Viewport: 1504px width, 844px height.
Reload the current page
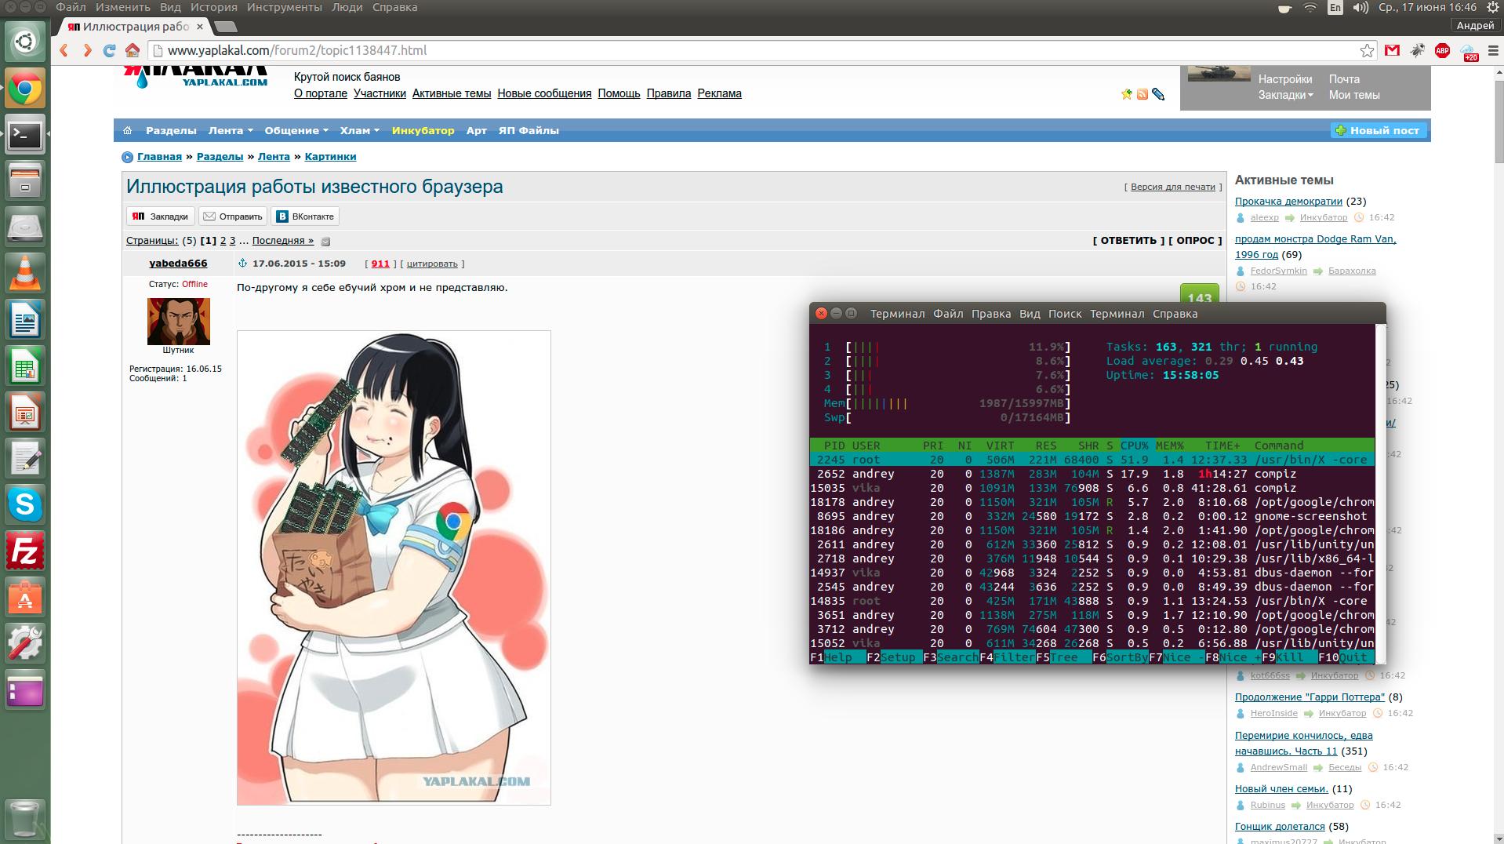110,50
